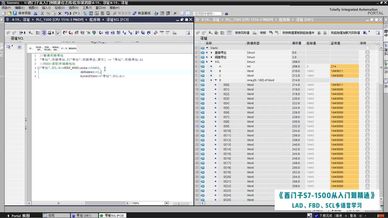This screenshot has width=388, height=218.
Task: Adjust the SCL editor zoom slider
Action: coord(179,203)
